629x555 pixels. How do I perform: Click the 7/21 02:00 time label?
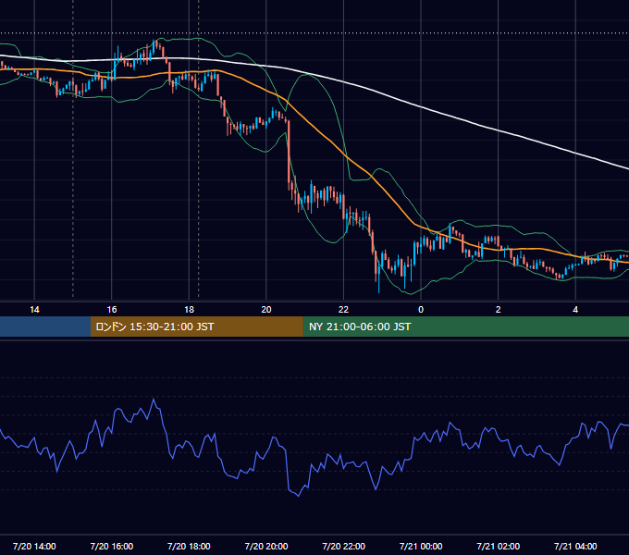[499, 546]
